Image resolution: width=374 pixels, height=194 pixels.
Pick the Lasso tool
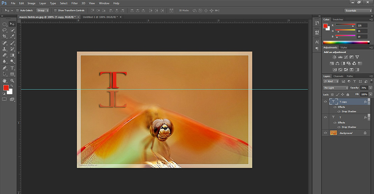pos(5,30)
